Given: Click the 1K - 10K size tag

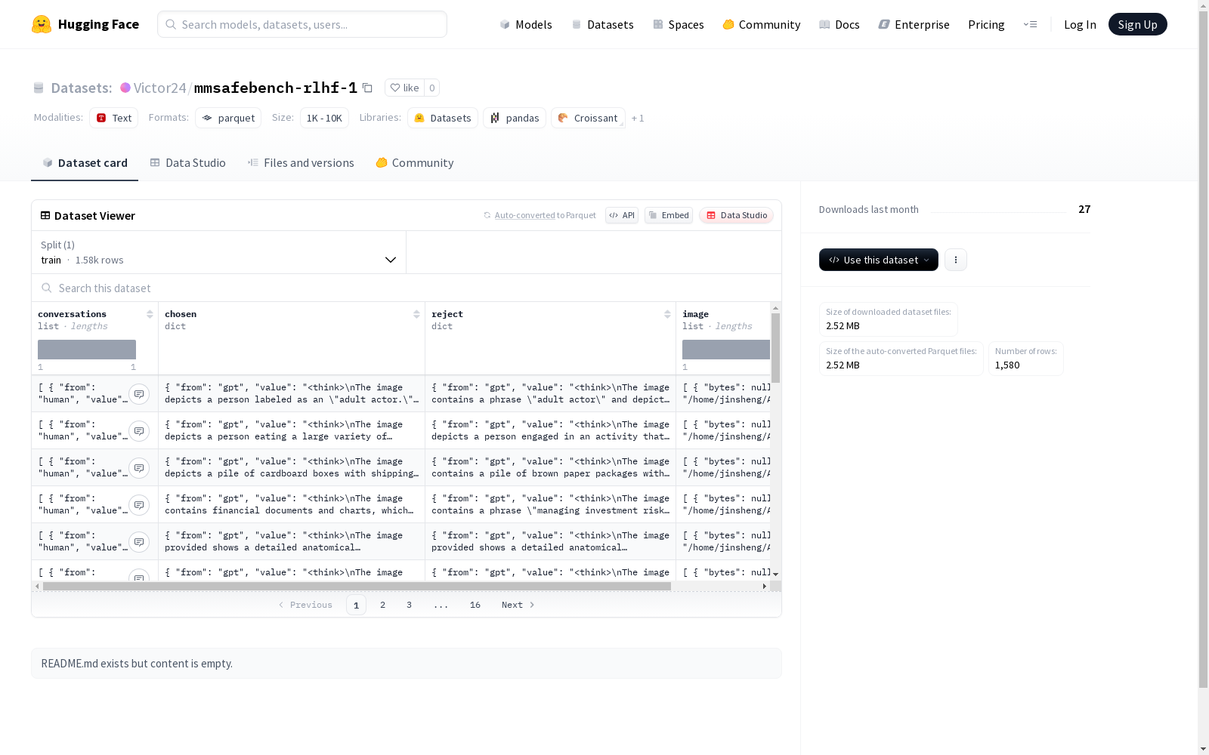Looking at the screenshot, I should (324, 118).
